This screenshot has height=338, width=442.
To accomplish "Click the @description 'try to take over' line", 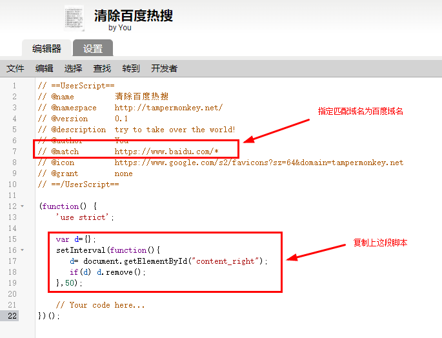I will (136, 130).
